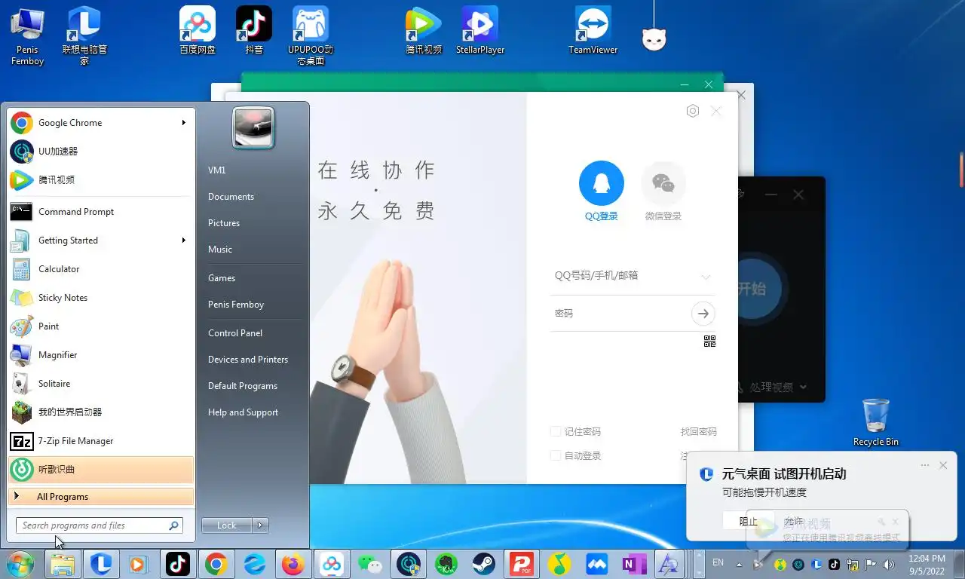Open 抖音 desktop shortcut
This screenshot has height=579, width=965.
coord(254,30)
